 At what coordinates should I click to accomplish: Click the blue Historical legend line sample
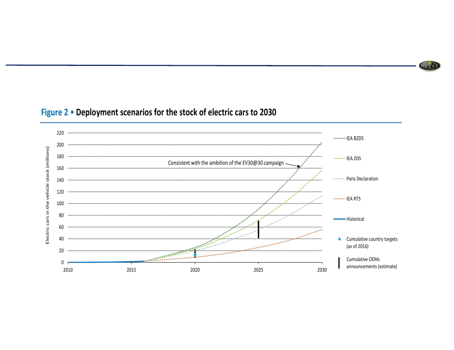[339, 219]
